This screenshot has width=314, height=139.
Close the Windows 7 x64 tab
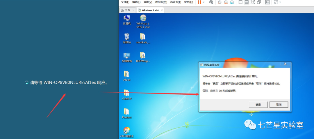click(162, 10)
